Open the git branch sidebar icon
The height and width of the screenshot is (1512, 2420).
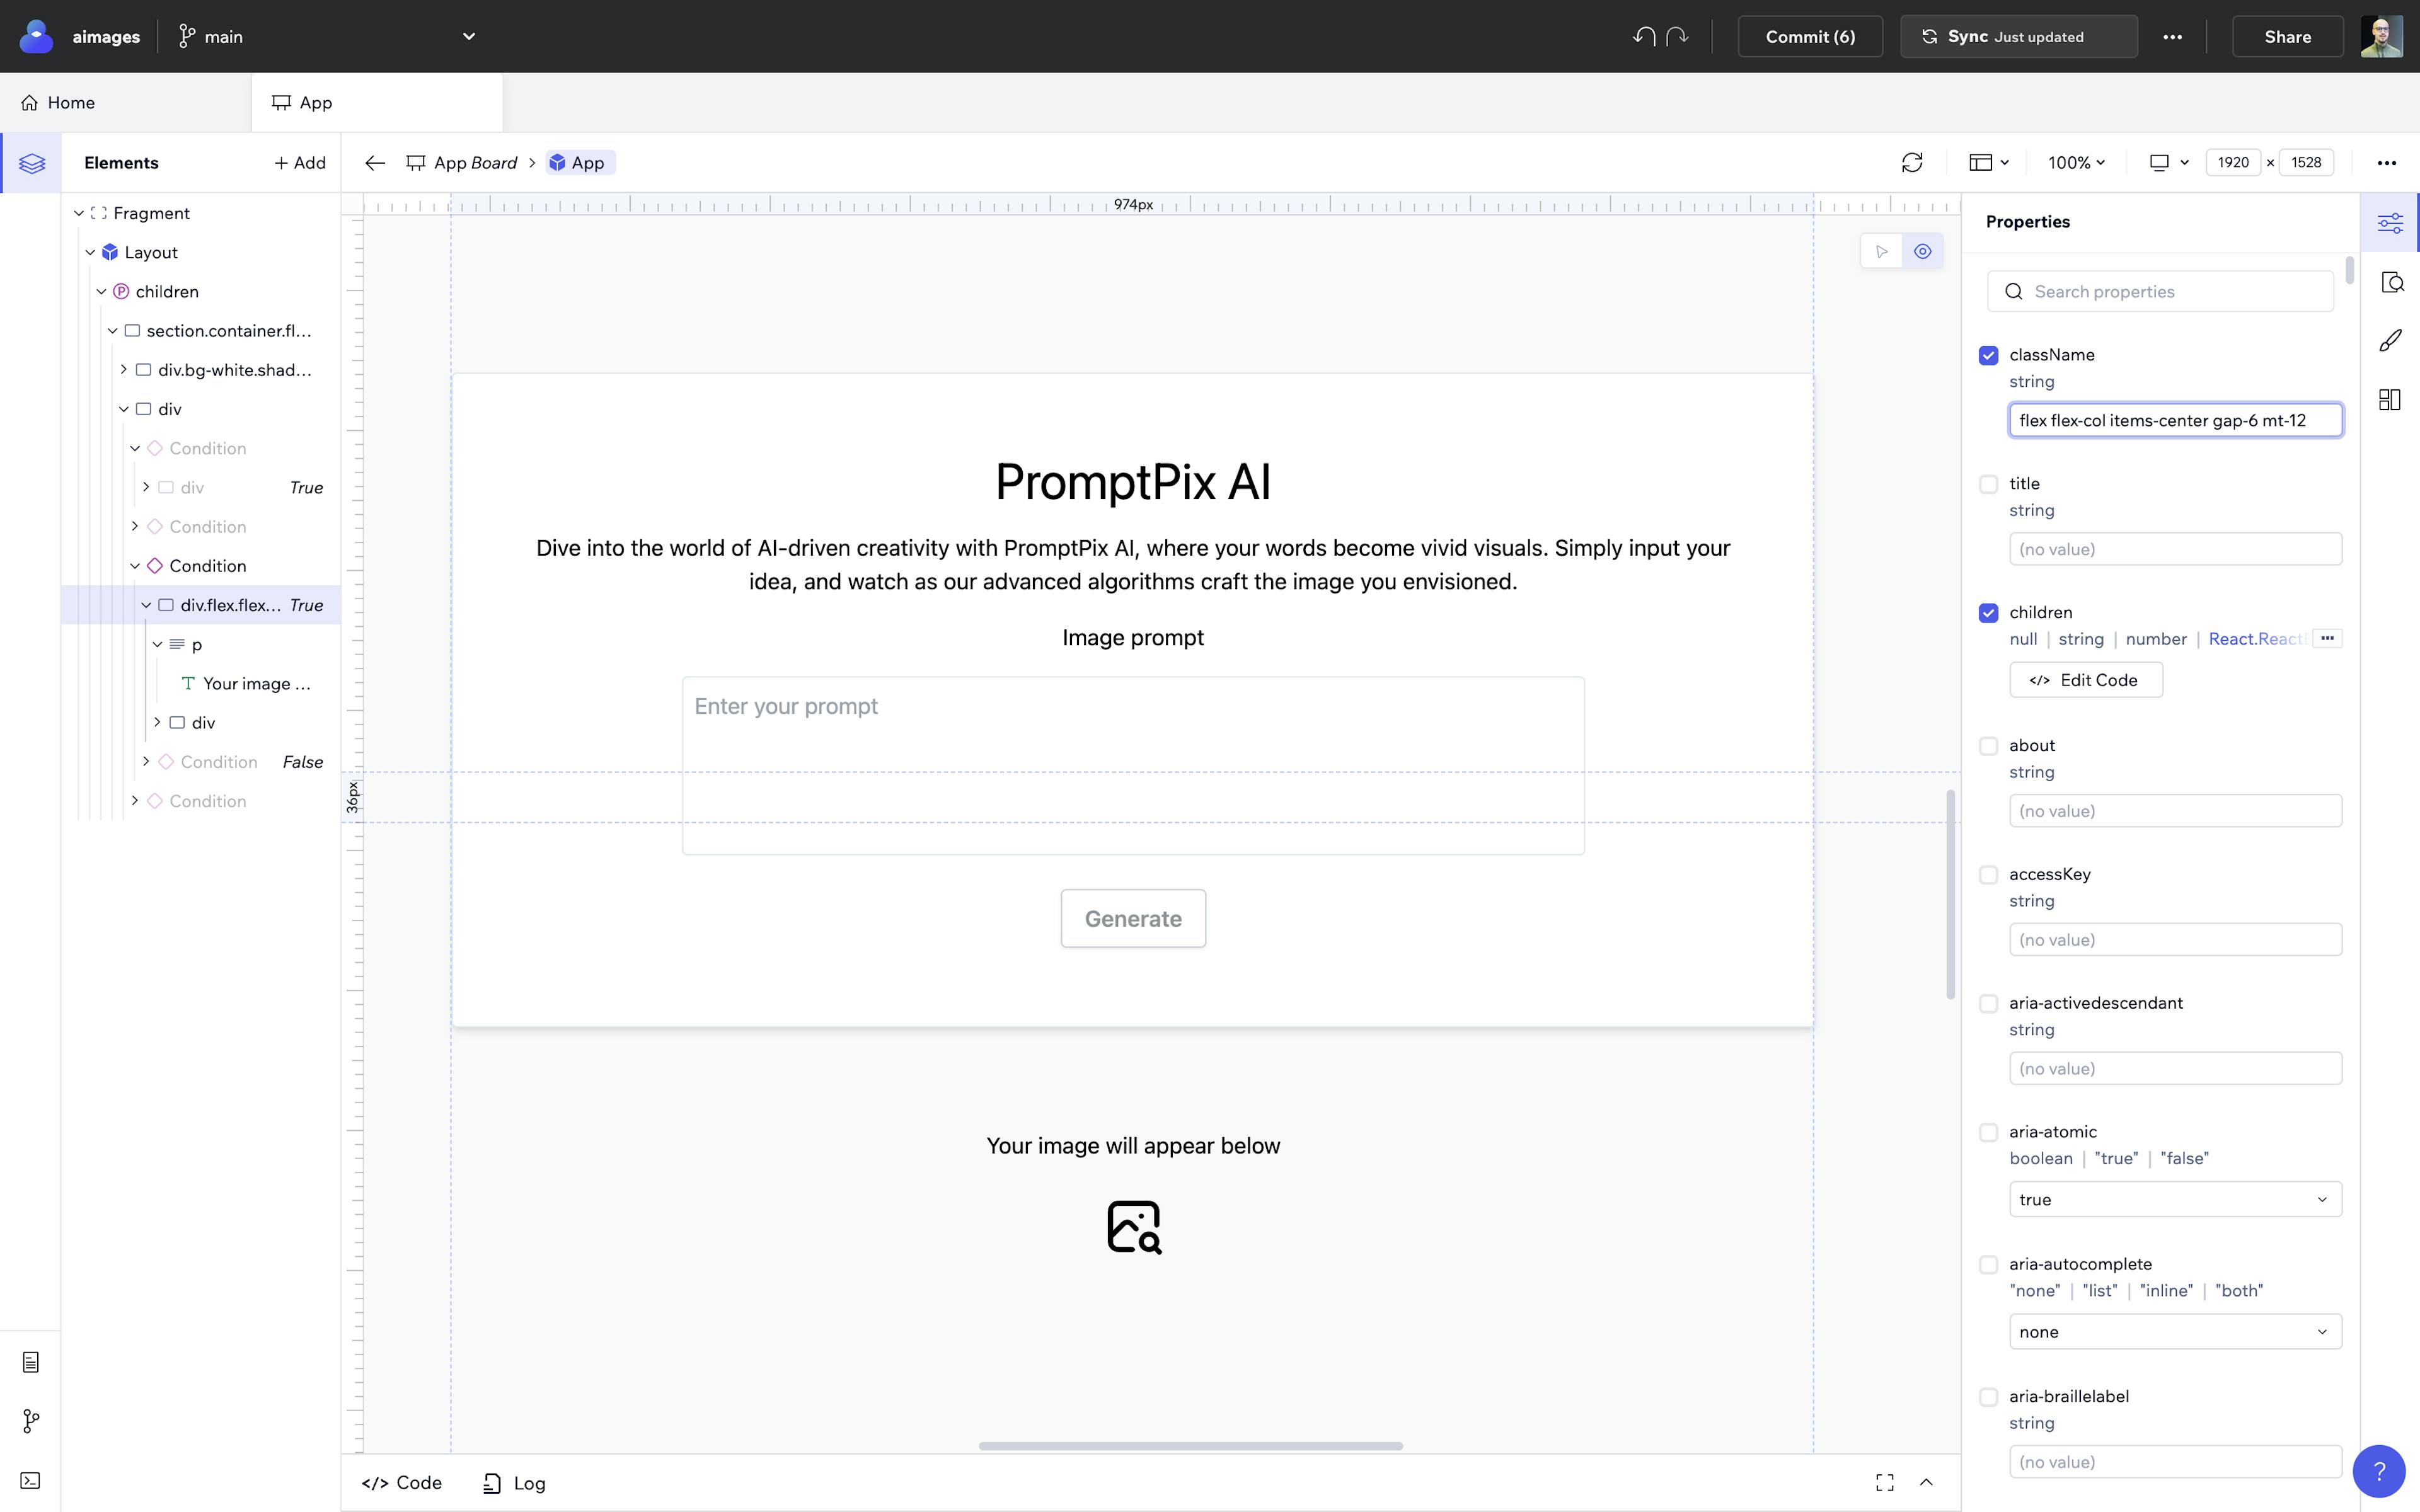pos(31,1421)
